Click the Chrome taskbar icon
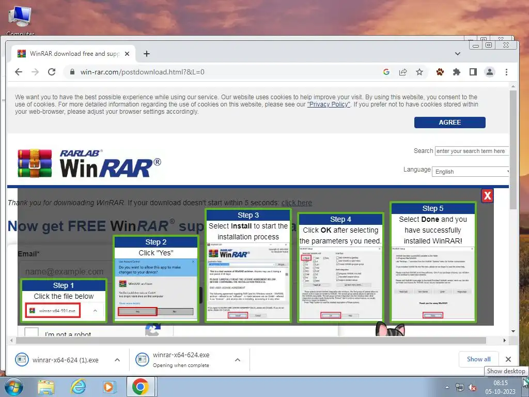The image size is (529, 397). (x=141, y=387)
